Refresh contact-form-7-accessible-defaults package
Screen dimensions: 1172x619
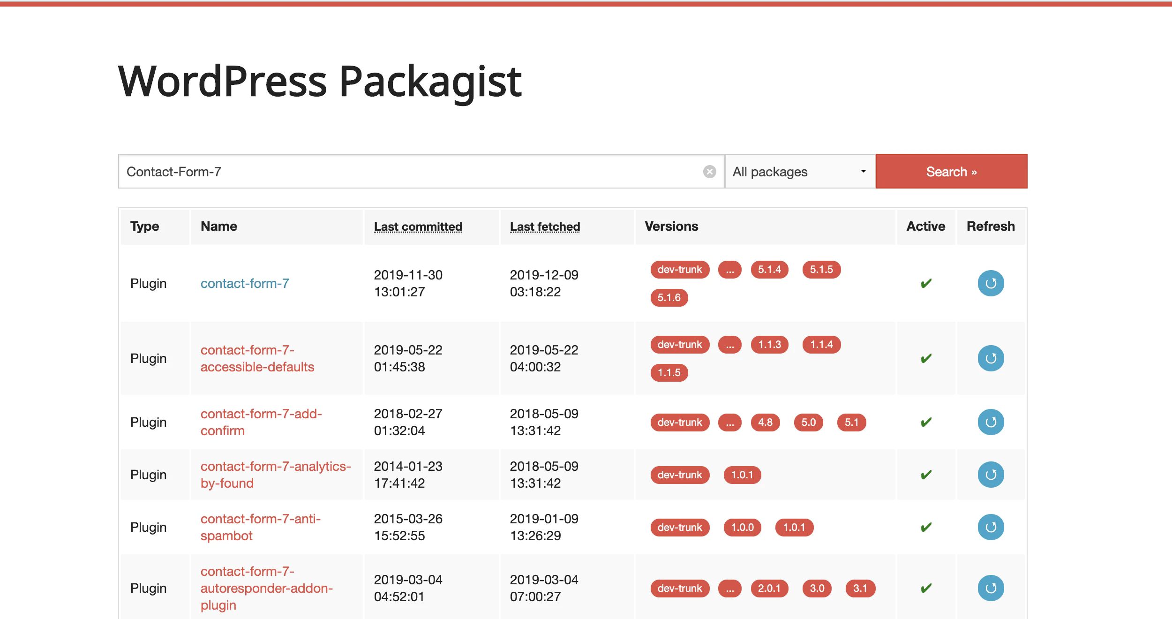coord(991,358)
